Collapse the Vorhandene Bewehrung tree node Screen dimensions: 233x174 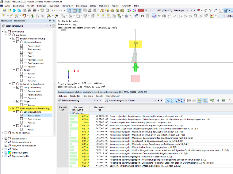click(x=10, y=84)
